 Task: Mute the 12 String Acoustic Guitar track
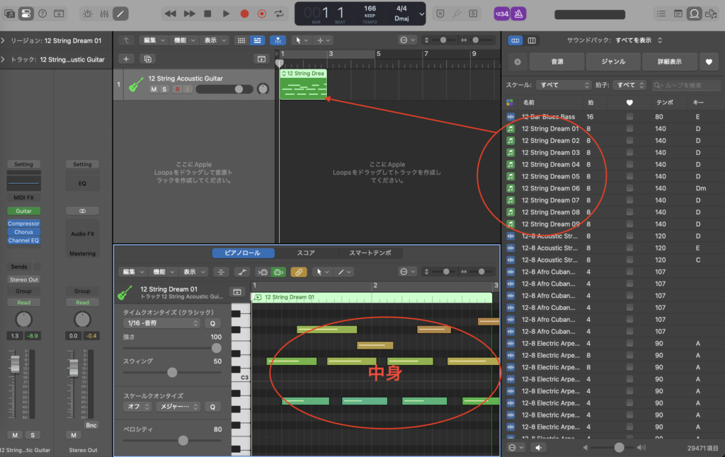[153, 88]
